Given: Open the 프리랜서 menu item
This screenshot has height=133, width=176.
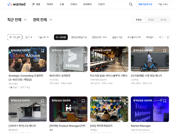Looking at the screenshot, I should point(87,4).
